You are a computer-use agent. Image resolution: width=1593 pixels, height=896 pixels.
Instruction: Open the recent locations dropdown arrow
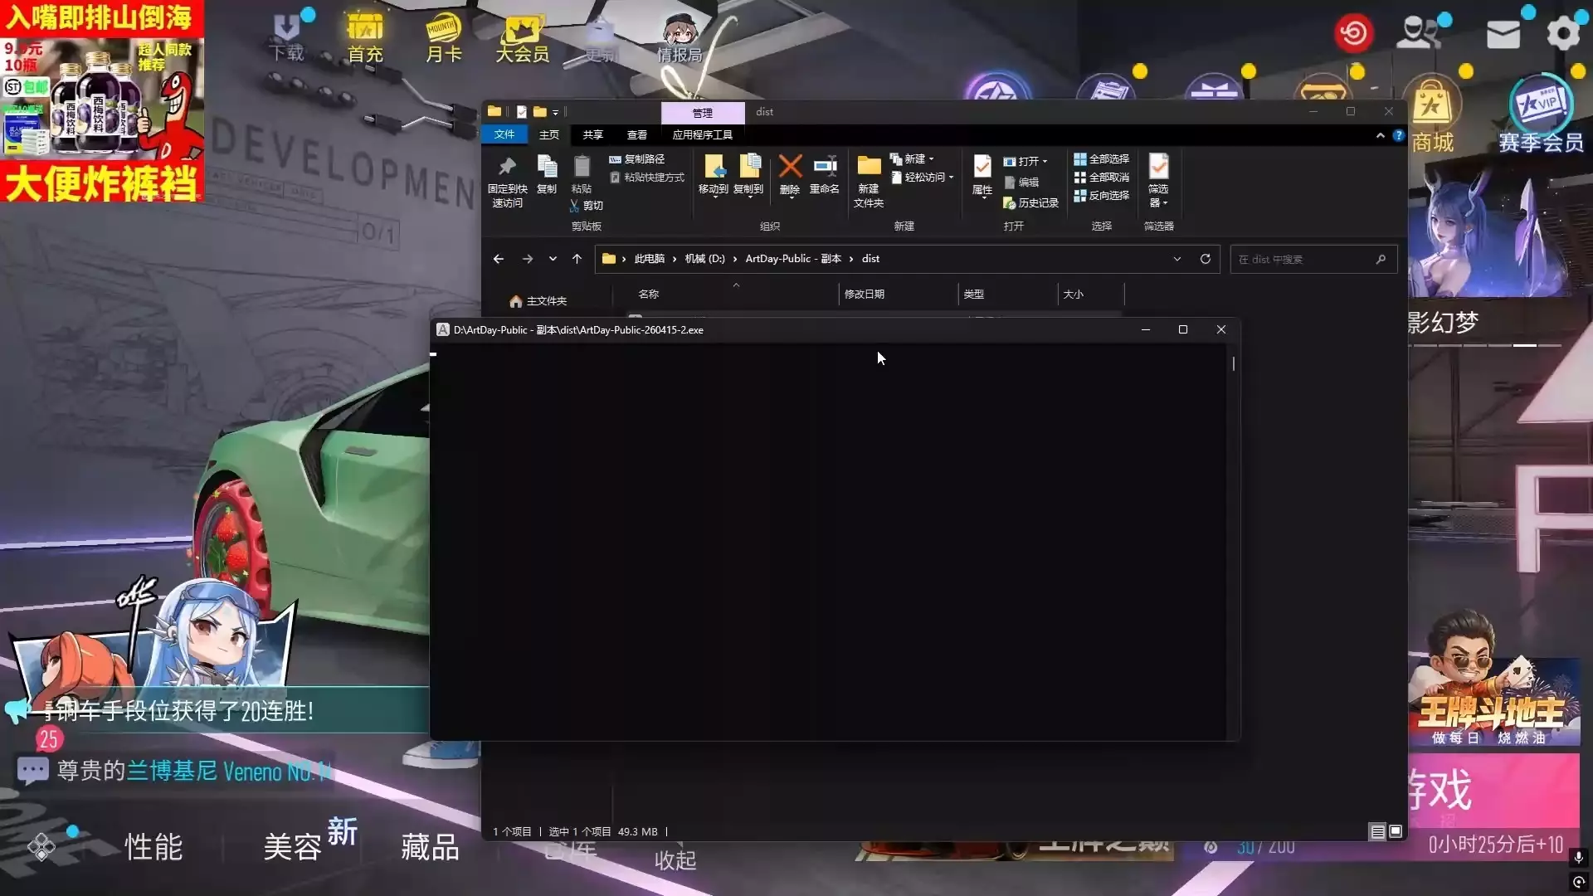[553, 259]
